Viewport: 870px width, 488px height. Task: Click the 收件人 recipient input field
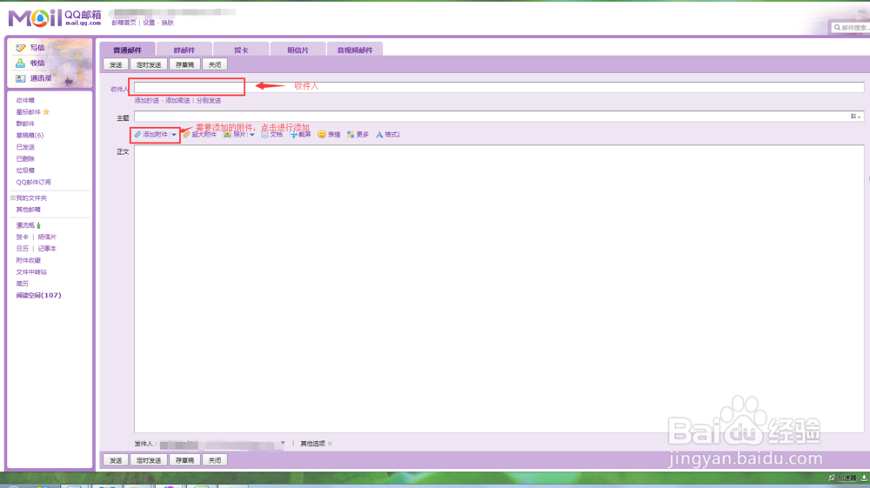tap(499, 88)
